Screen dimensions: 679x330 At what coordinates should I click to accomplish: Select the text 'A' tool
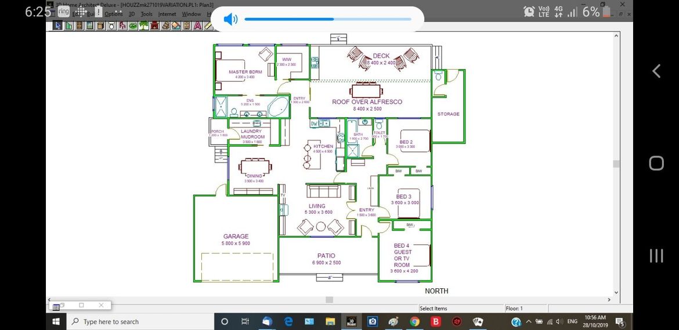pos(197,26)
